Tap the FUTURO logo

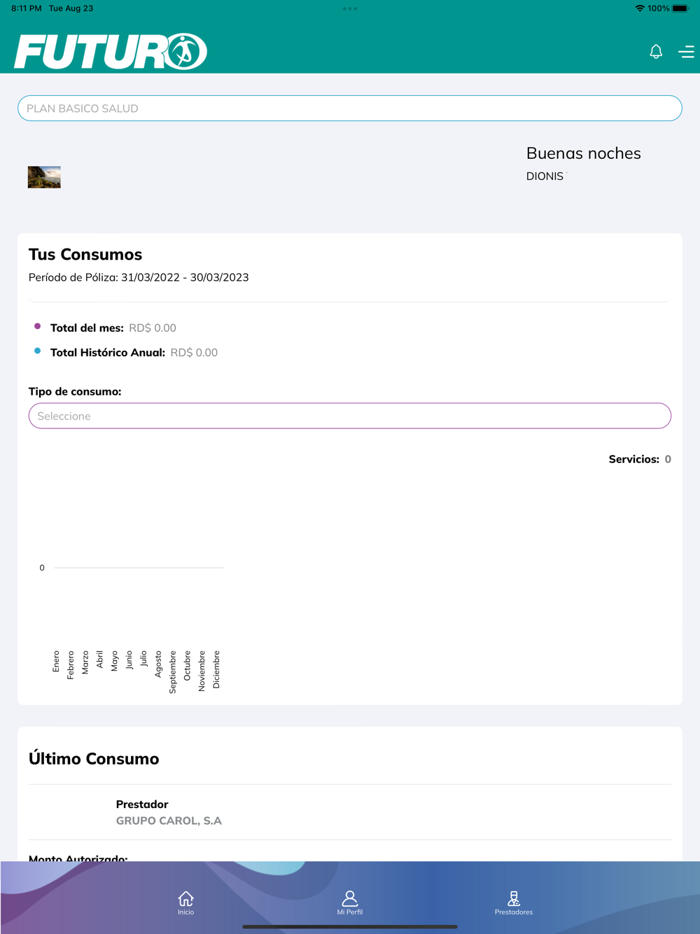pos(111,51)
